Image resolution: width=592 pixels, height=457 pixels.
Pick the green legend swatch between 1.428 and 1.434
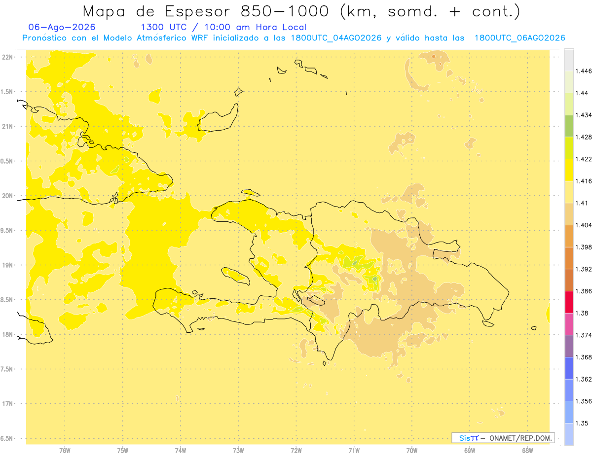pyautogui.click(x=569, y=126)
